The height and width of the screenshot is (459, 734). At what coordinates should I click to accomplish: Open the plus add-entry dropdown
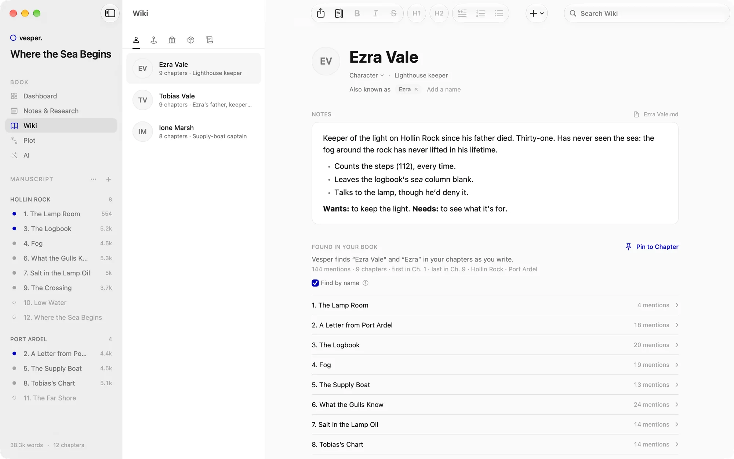point(537,13)
